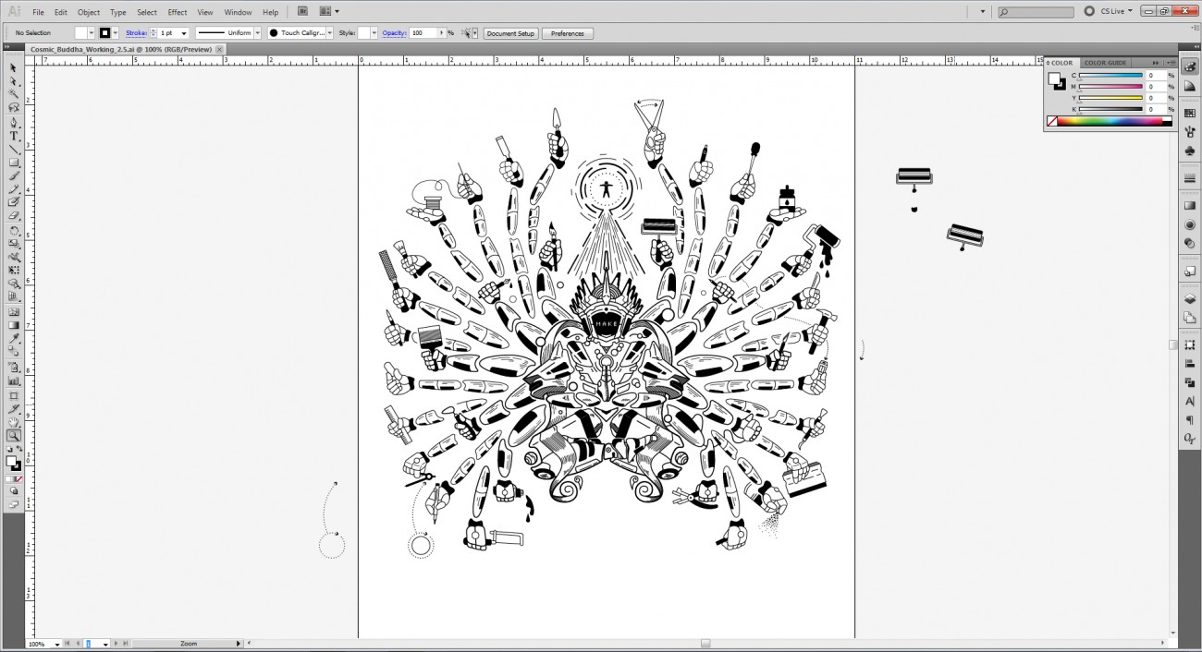This screenshot has height=652, width=1202.
Task: Select the Type tool
Action: 14,136
